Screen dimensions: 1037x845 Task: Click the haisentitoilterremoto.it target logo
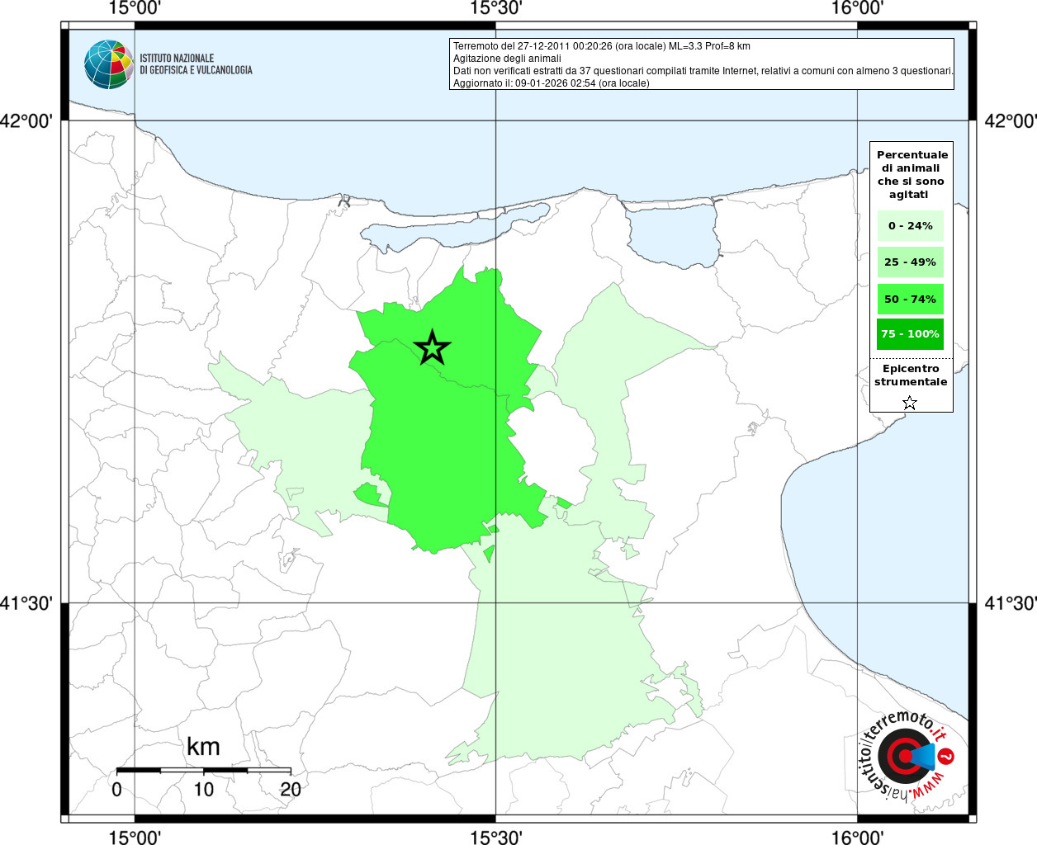907,756
